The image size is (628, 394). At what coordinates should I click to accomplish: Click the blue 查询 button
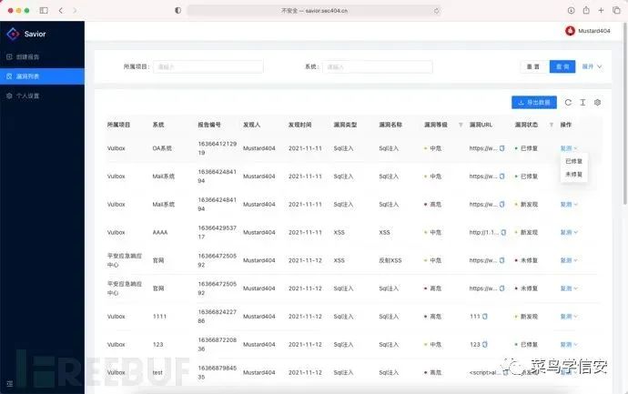[x=562, y=66]
